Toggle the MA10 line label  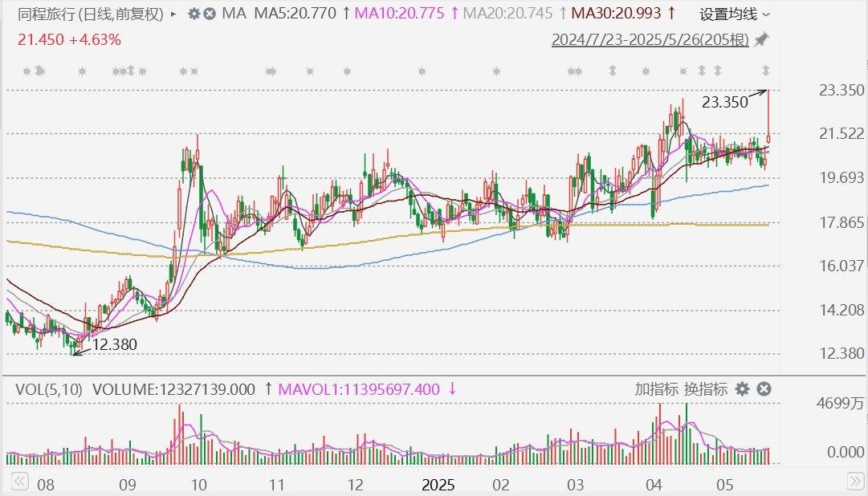pos(401,14)
